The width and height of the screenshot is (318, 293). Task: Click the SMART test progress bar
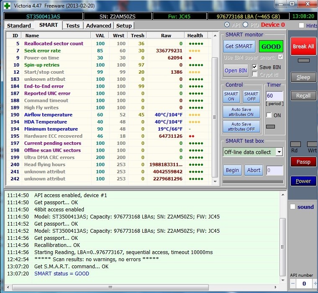tap(253, 182)
